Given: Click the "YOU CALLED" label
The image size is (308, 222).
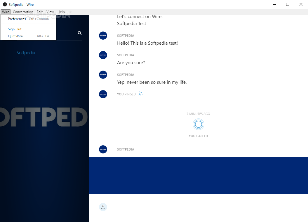Looking at the screenshot, I should click(x=199, y=136).
